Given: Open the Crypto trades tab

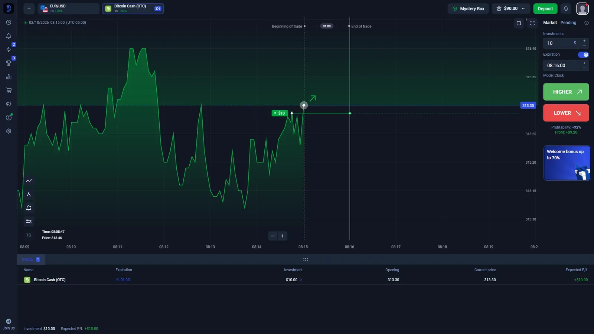Looking at the screenshot, I should tap(31, 259).
